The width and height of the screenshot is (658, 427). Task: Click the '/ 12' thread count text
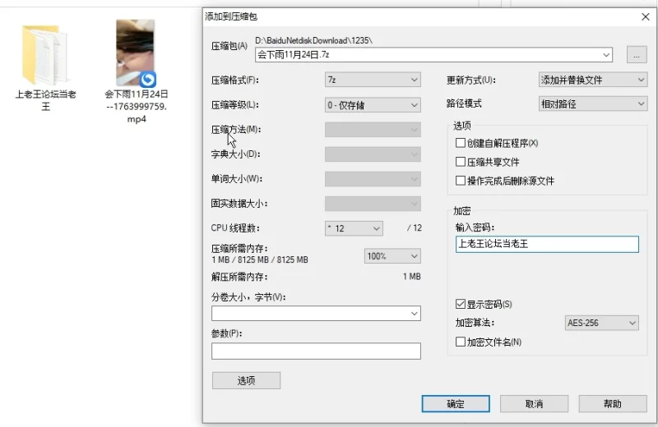[415, 228]
